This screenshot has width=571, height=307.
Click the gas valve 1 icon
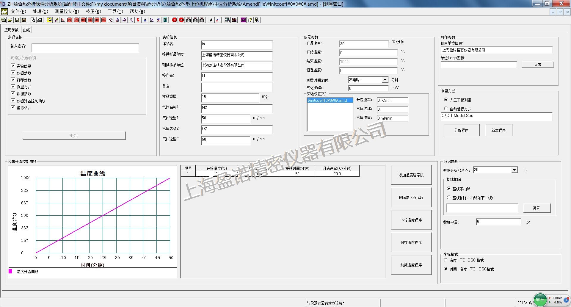pos(188,20)
